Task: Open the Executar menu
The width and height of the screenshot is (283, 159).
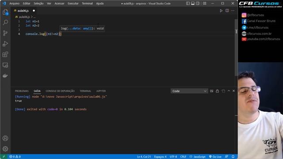Action: (73, 4)
